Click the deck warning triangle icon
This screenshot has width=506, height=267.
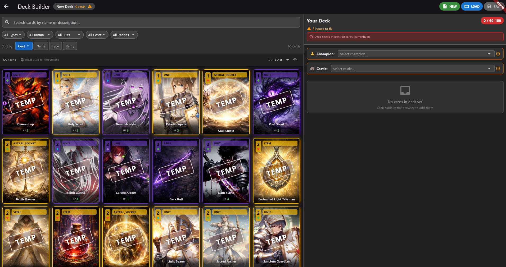90,7
